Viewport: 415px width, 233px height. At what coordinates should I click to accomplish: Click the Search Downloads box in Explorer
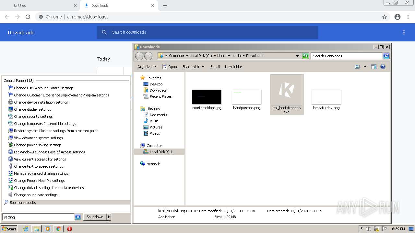[x=347, y=56]
